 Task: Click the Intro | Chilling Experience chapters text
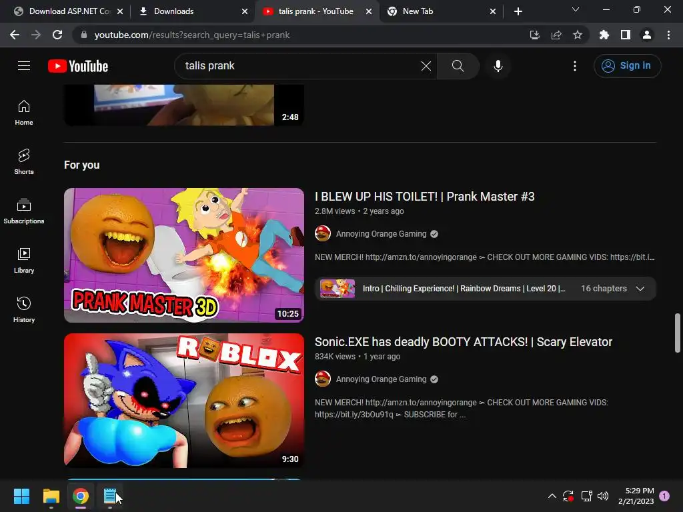464,289
